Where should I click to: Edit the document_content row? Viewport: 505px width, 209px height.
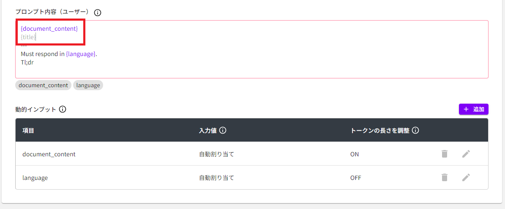[x=466, y=154]
